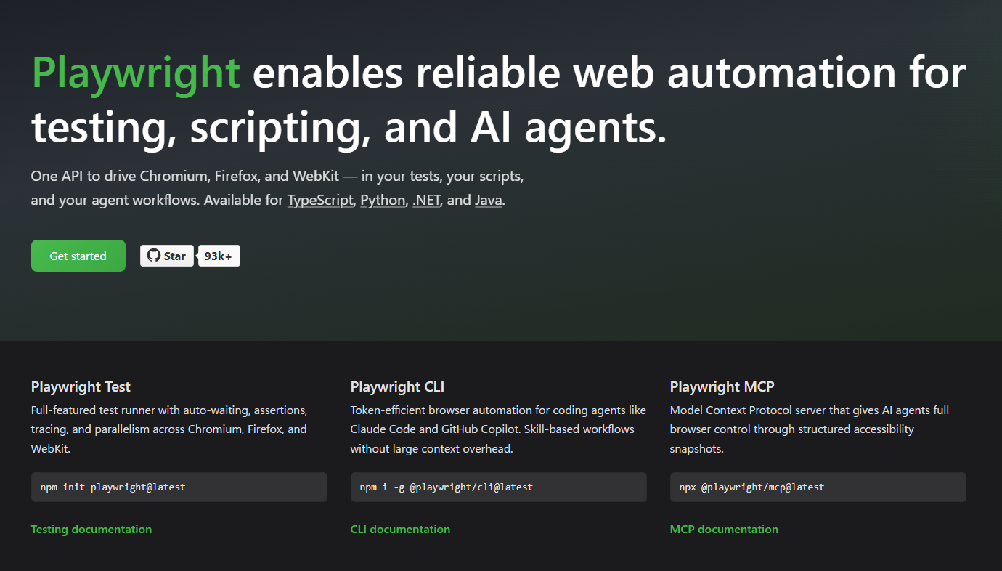This screenshot has width=1002, height=571.
Task: Open the MCP documentation link
Action: point(724,529)
